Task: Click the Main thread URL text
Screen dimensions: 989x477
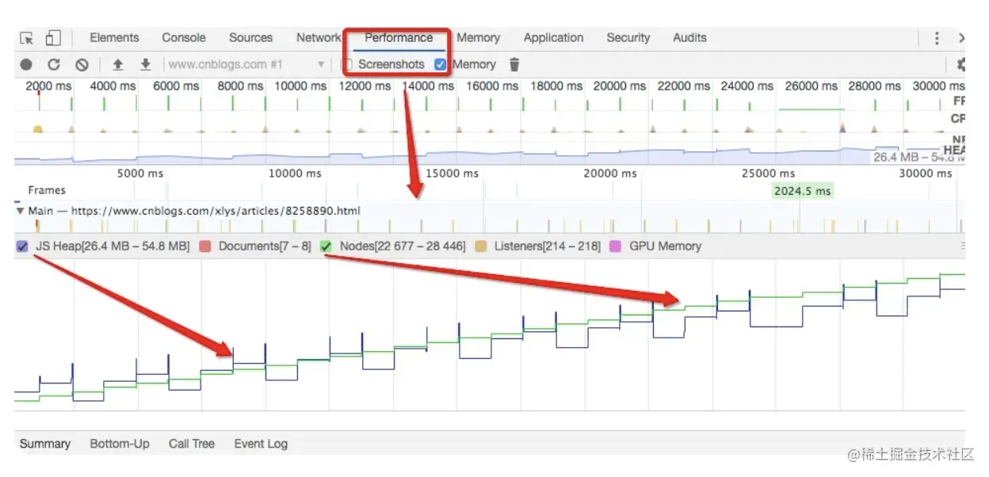Action: click(x=216, y=212)
